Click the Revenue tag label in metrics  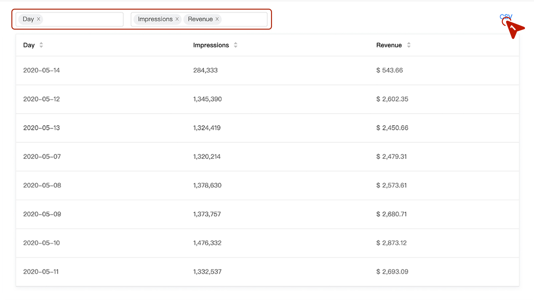pyautogui.click(x=200, y=19)
